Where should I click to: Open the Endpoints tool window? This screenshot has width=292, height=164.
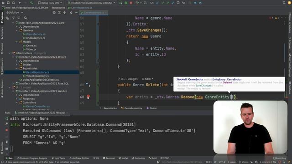pos(138,158)
